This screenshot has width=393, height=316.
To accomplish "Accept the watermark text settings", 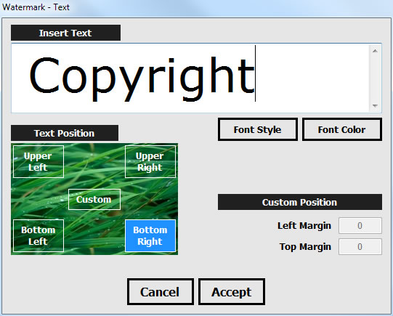I will click(232, 292).
